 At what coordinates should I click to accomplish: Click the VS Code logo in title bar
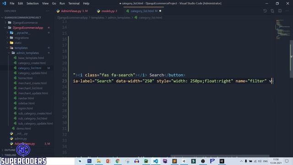pyautogui.click(x=4, y=3)
